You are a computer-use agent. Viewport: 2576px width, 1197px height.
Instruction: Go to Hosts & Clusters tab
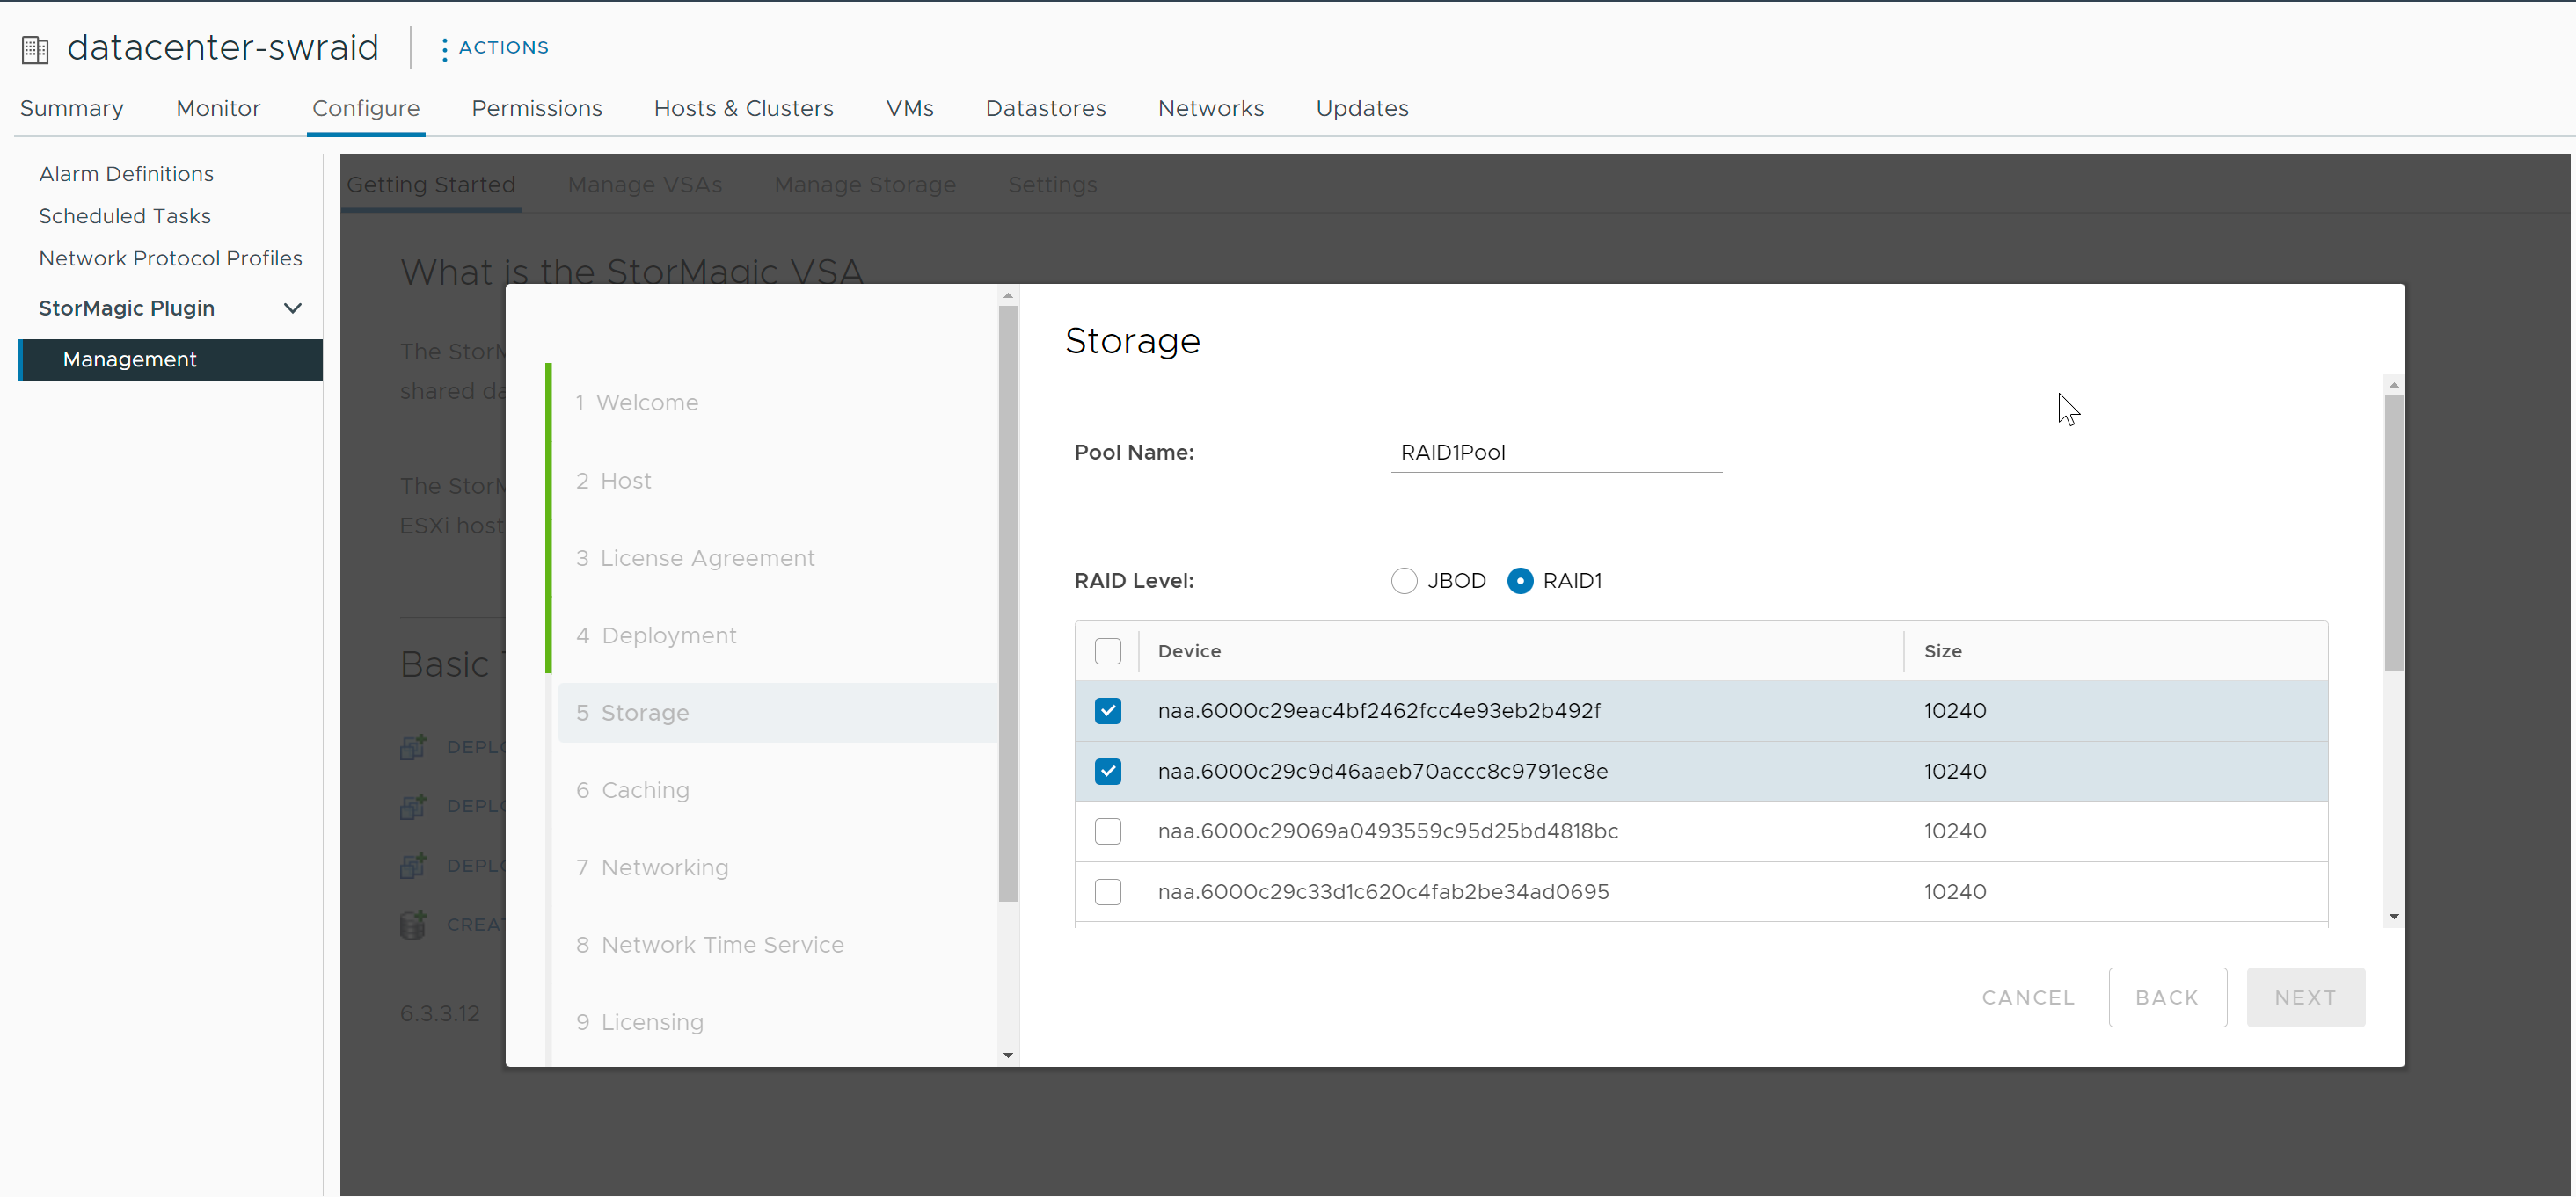point(743,108)
